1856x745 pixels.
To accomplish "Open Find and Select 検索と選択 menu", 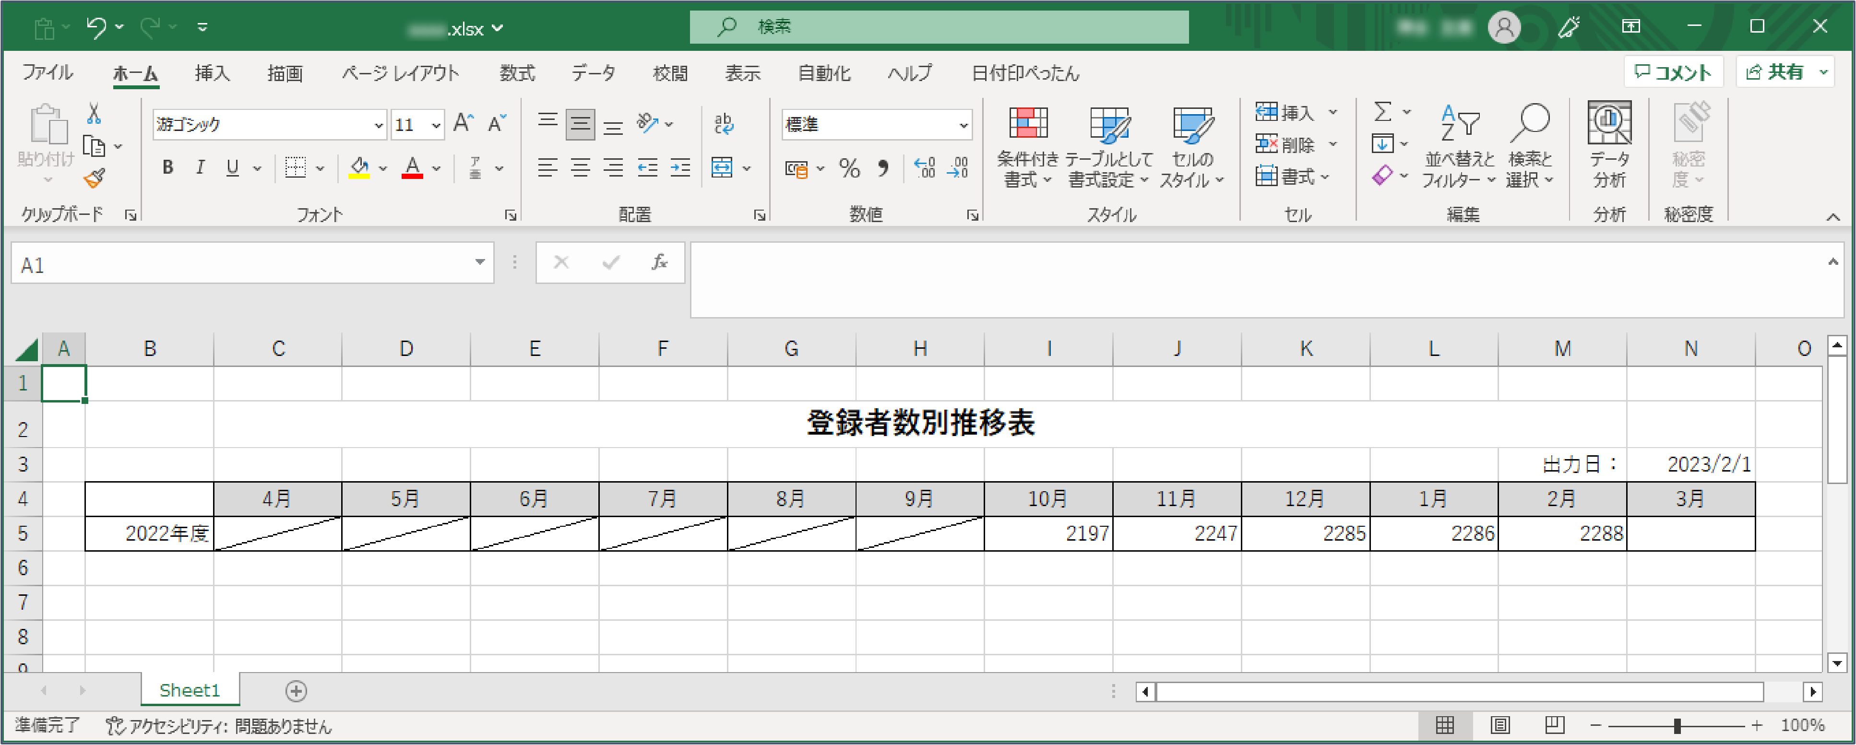I will 1530,147.
